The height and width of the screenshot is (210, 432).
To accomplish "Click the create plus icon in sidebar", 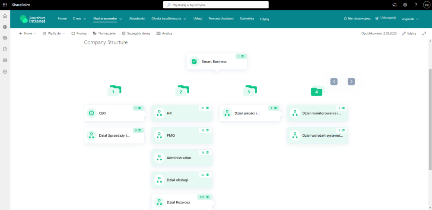I will click(x=5, y=72).
